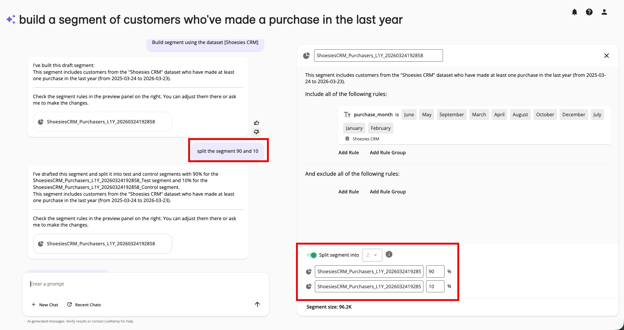
Task: Click the 10 percent split input
Action: (435, 287)
